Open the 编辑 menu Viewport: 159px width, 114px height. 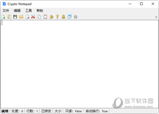[x=17, y=11]
